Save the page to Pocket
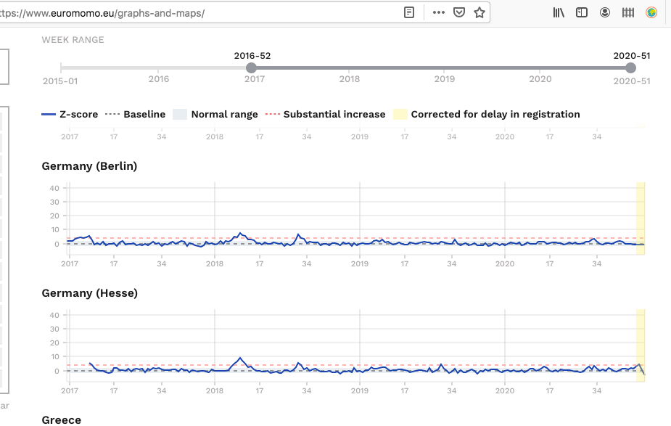The image size is (671, 426). point(459,12)
